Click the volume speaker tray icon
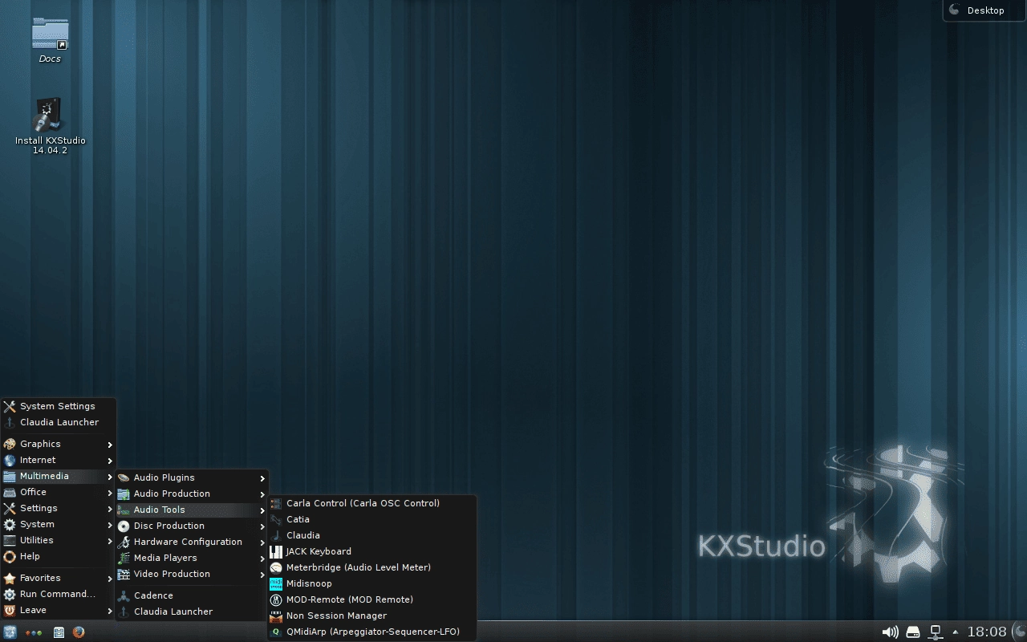Image resolution: width=1027 pixels, height=642 pixels. (890, 632)
